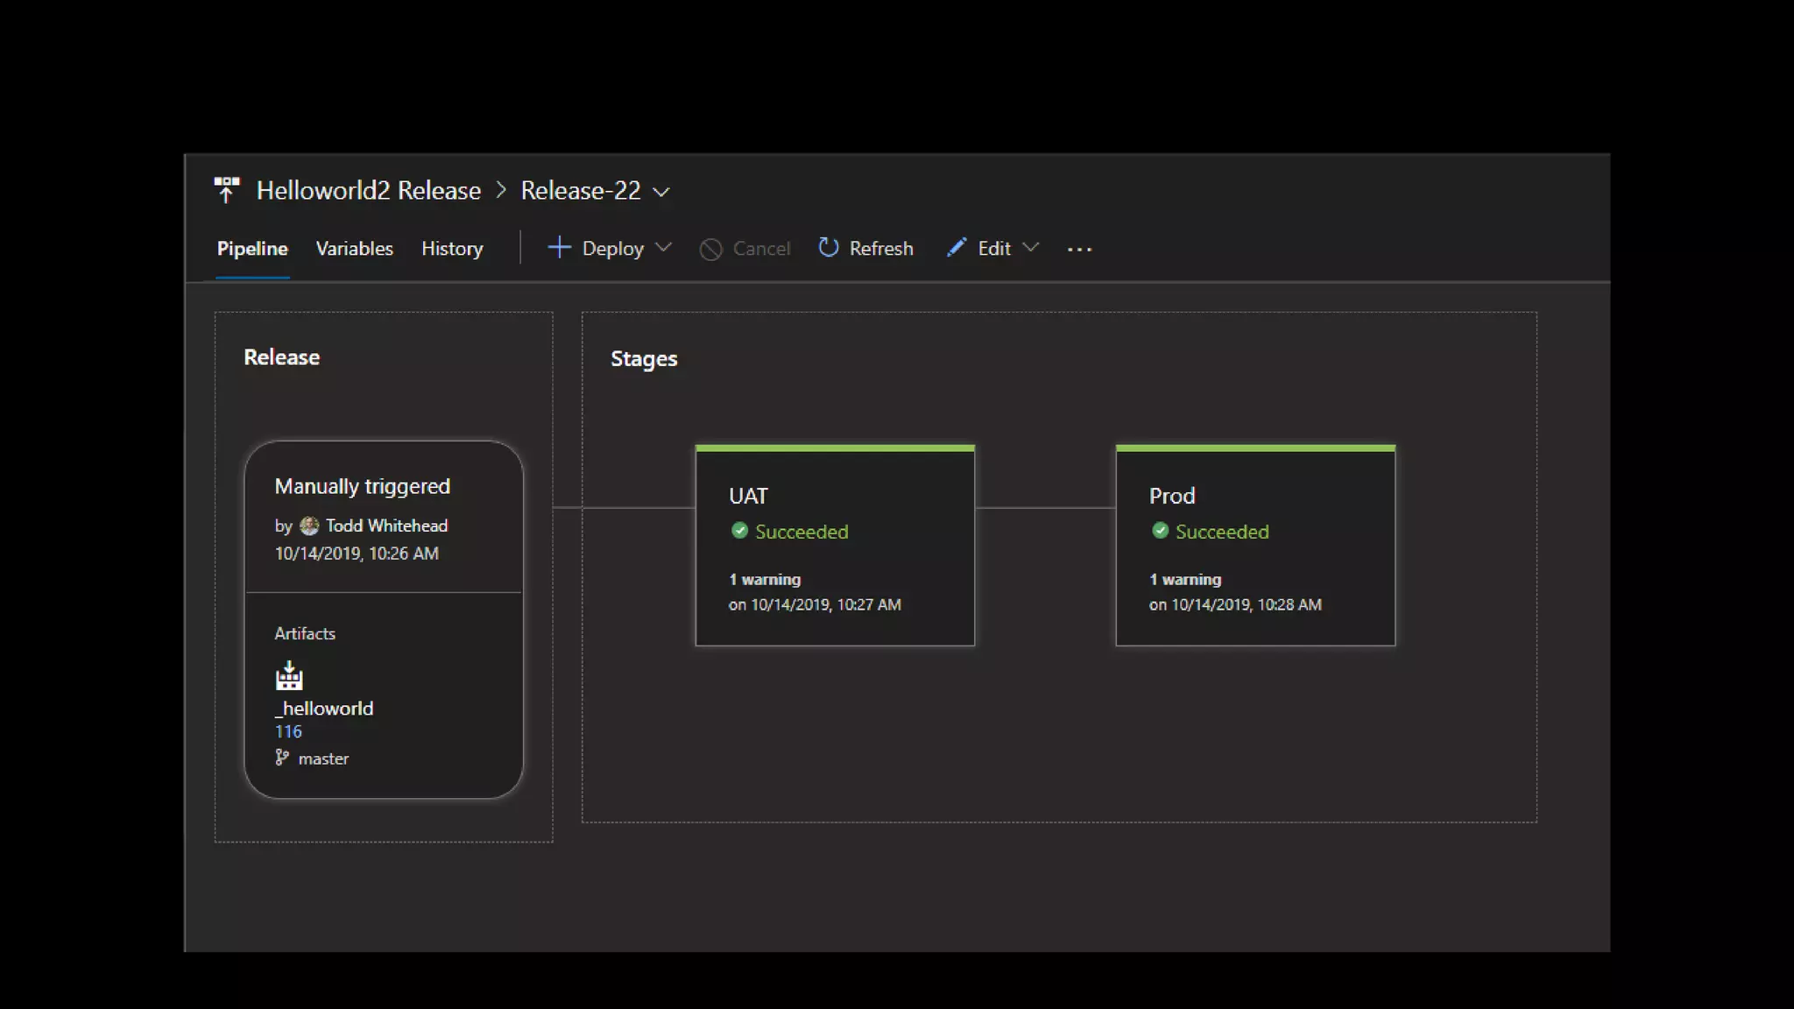Open the Deploy dropdown arrow
Viewport: 1794px width, 1009px height.
coord(664,248)
